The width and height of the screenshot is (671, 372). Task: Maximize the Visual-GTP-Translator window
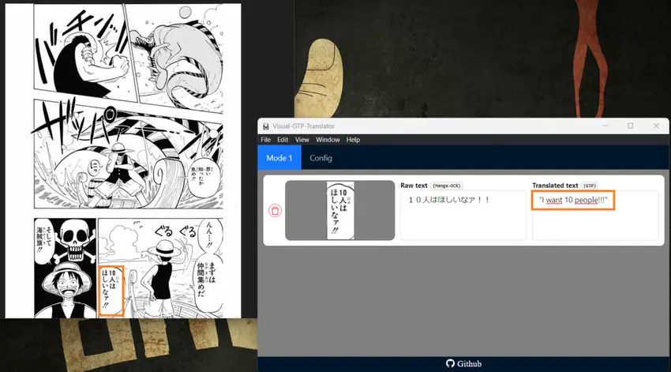[631, 126]
